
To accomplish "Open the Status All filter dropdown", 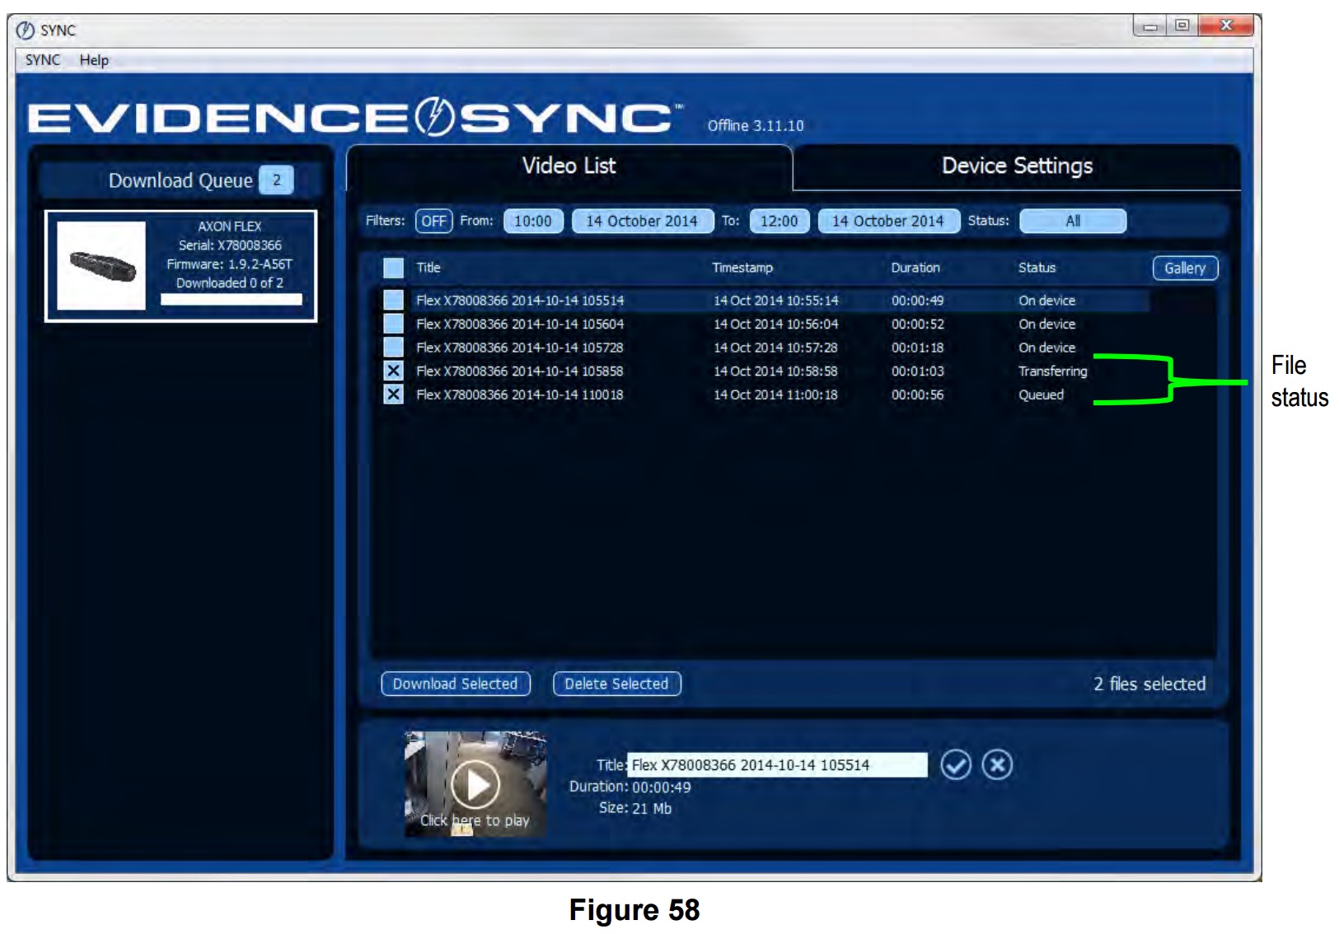I will point(1074,222).
